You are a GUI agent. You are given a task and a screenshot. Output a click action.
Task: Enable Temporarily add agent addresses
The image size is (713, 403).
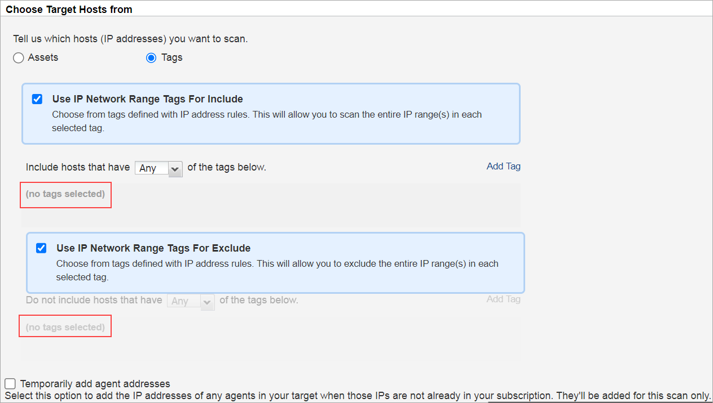click(10, 383)
